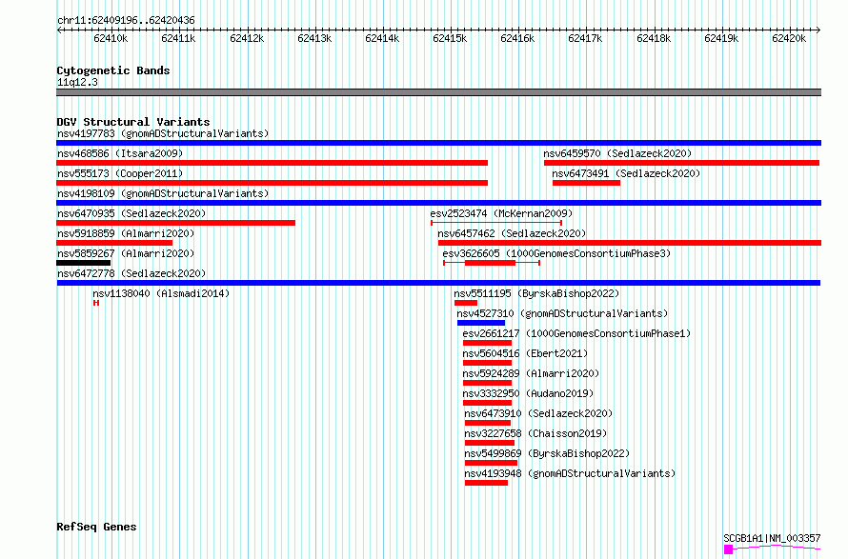Open nsv6459570 (Sedlazeck2020) label
The width and height of the screenshot is (848, 559).
click(x=617, y=153)
